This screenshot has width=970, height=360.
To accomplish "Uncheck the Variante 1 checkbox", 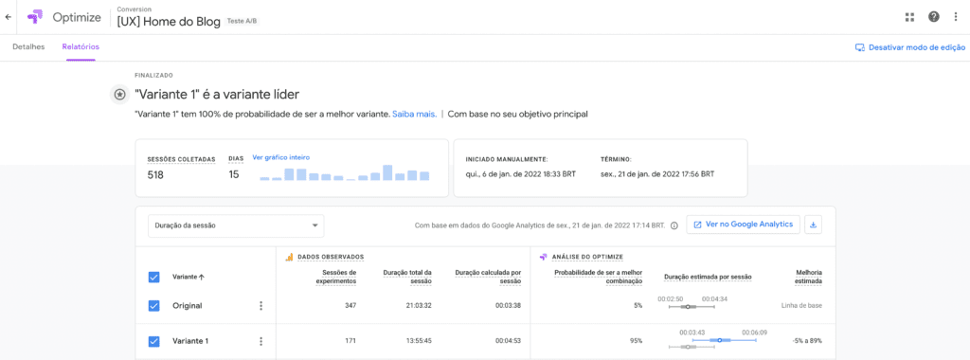I will coord(154,341).
